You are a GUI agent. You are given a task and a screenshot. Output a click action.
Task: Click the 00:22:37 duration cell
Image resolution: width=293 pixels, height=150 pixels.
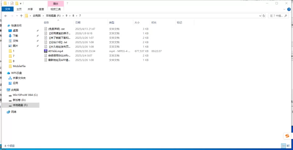pyautogui.click(x=156, y=51)
